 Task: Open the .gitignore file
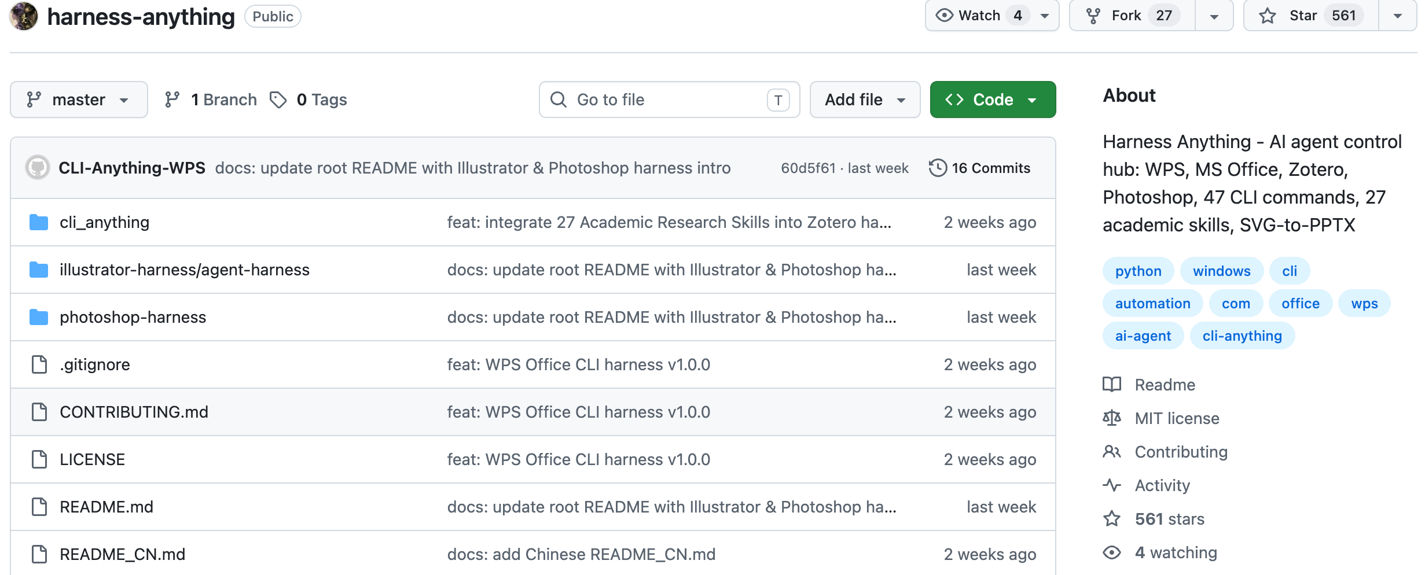pos(95,364)
